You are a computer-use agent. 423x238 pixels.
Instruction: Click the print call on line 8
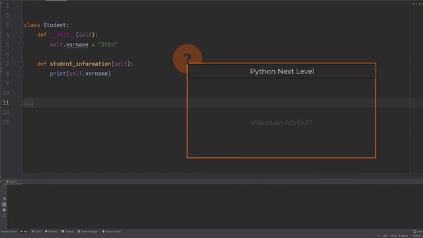tap(58, 73)
